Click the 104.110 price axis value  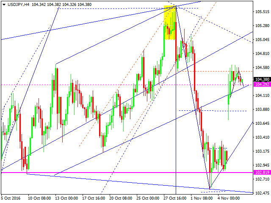coord(262,96)
